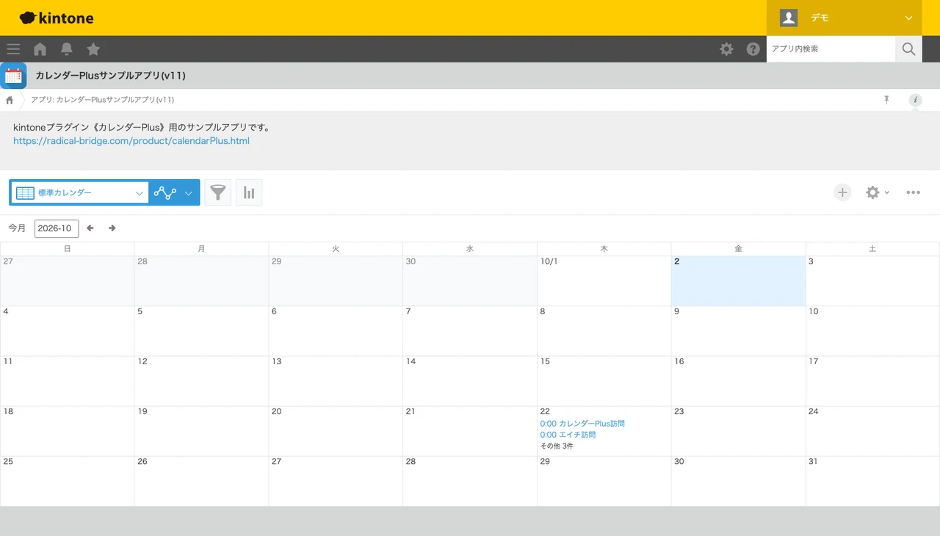
Task: Select the 10/1 day cell
Action: pyautogui.click(x=604, y=281)
